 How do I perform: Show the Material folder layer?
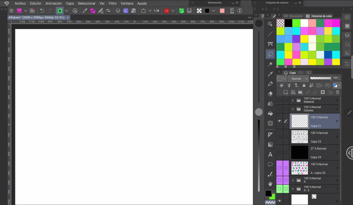pos(279,100)
